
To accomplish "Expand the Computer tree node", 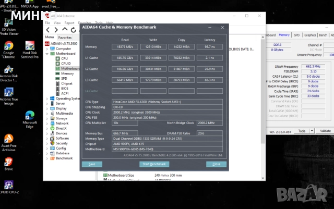I will [x=46, y=48].
